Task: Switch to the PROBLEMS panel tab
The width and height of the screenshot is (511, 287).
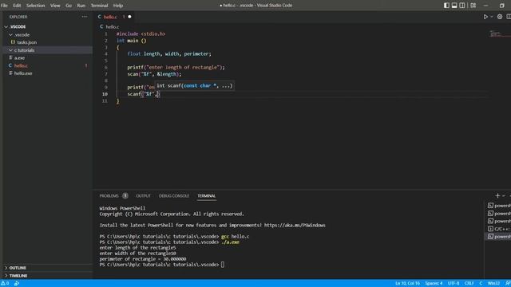Action: (109, 196)
